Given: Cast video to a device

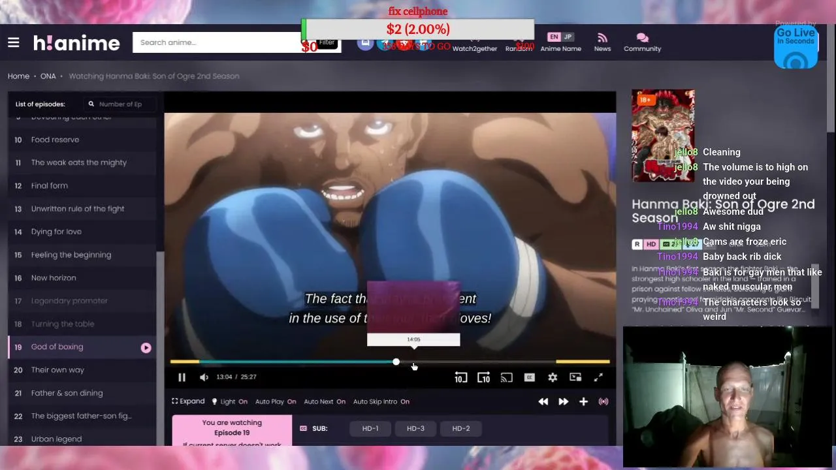Looking at the screenshot, I should (x=506, y=377).
